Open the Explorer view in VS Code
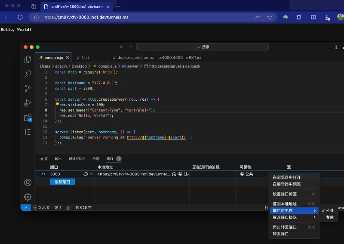This screenshot has height=244, width=344. tap(28, 59)
